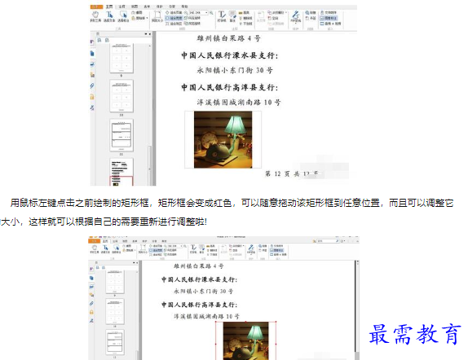Screen dimensions: 468x360
Task: Collapse thumbnail panel arrow in top screenshot
Action: [150, 34]
